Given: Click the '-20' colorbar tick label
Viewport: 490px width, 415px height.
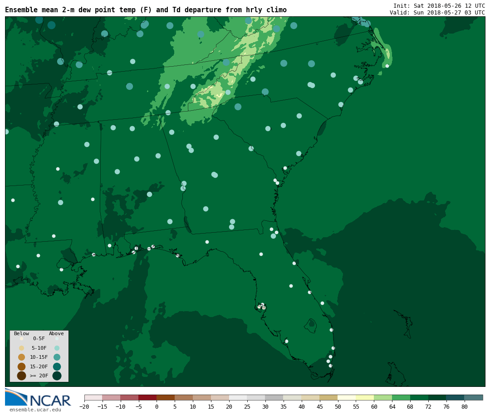Looking at the screenshot, I should [x=84, y=406].
